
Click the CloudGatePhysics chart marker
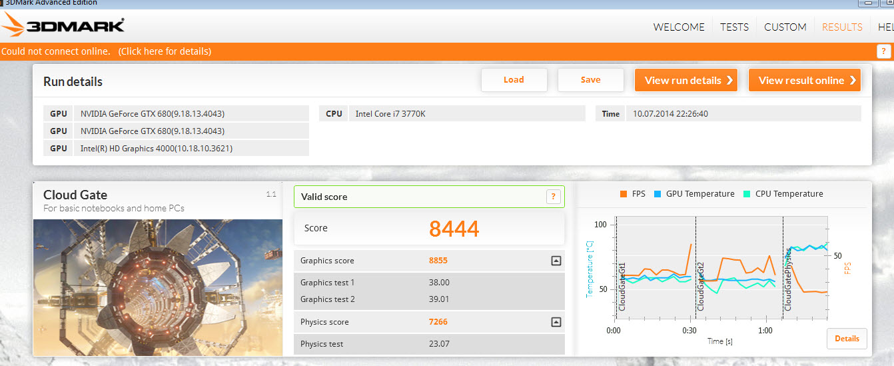point(787,279)
